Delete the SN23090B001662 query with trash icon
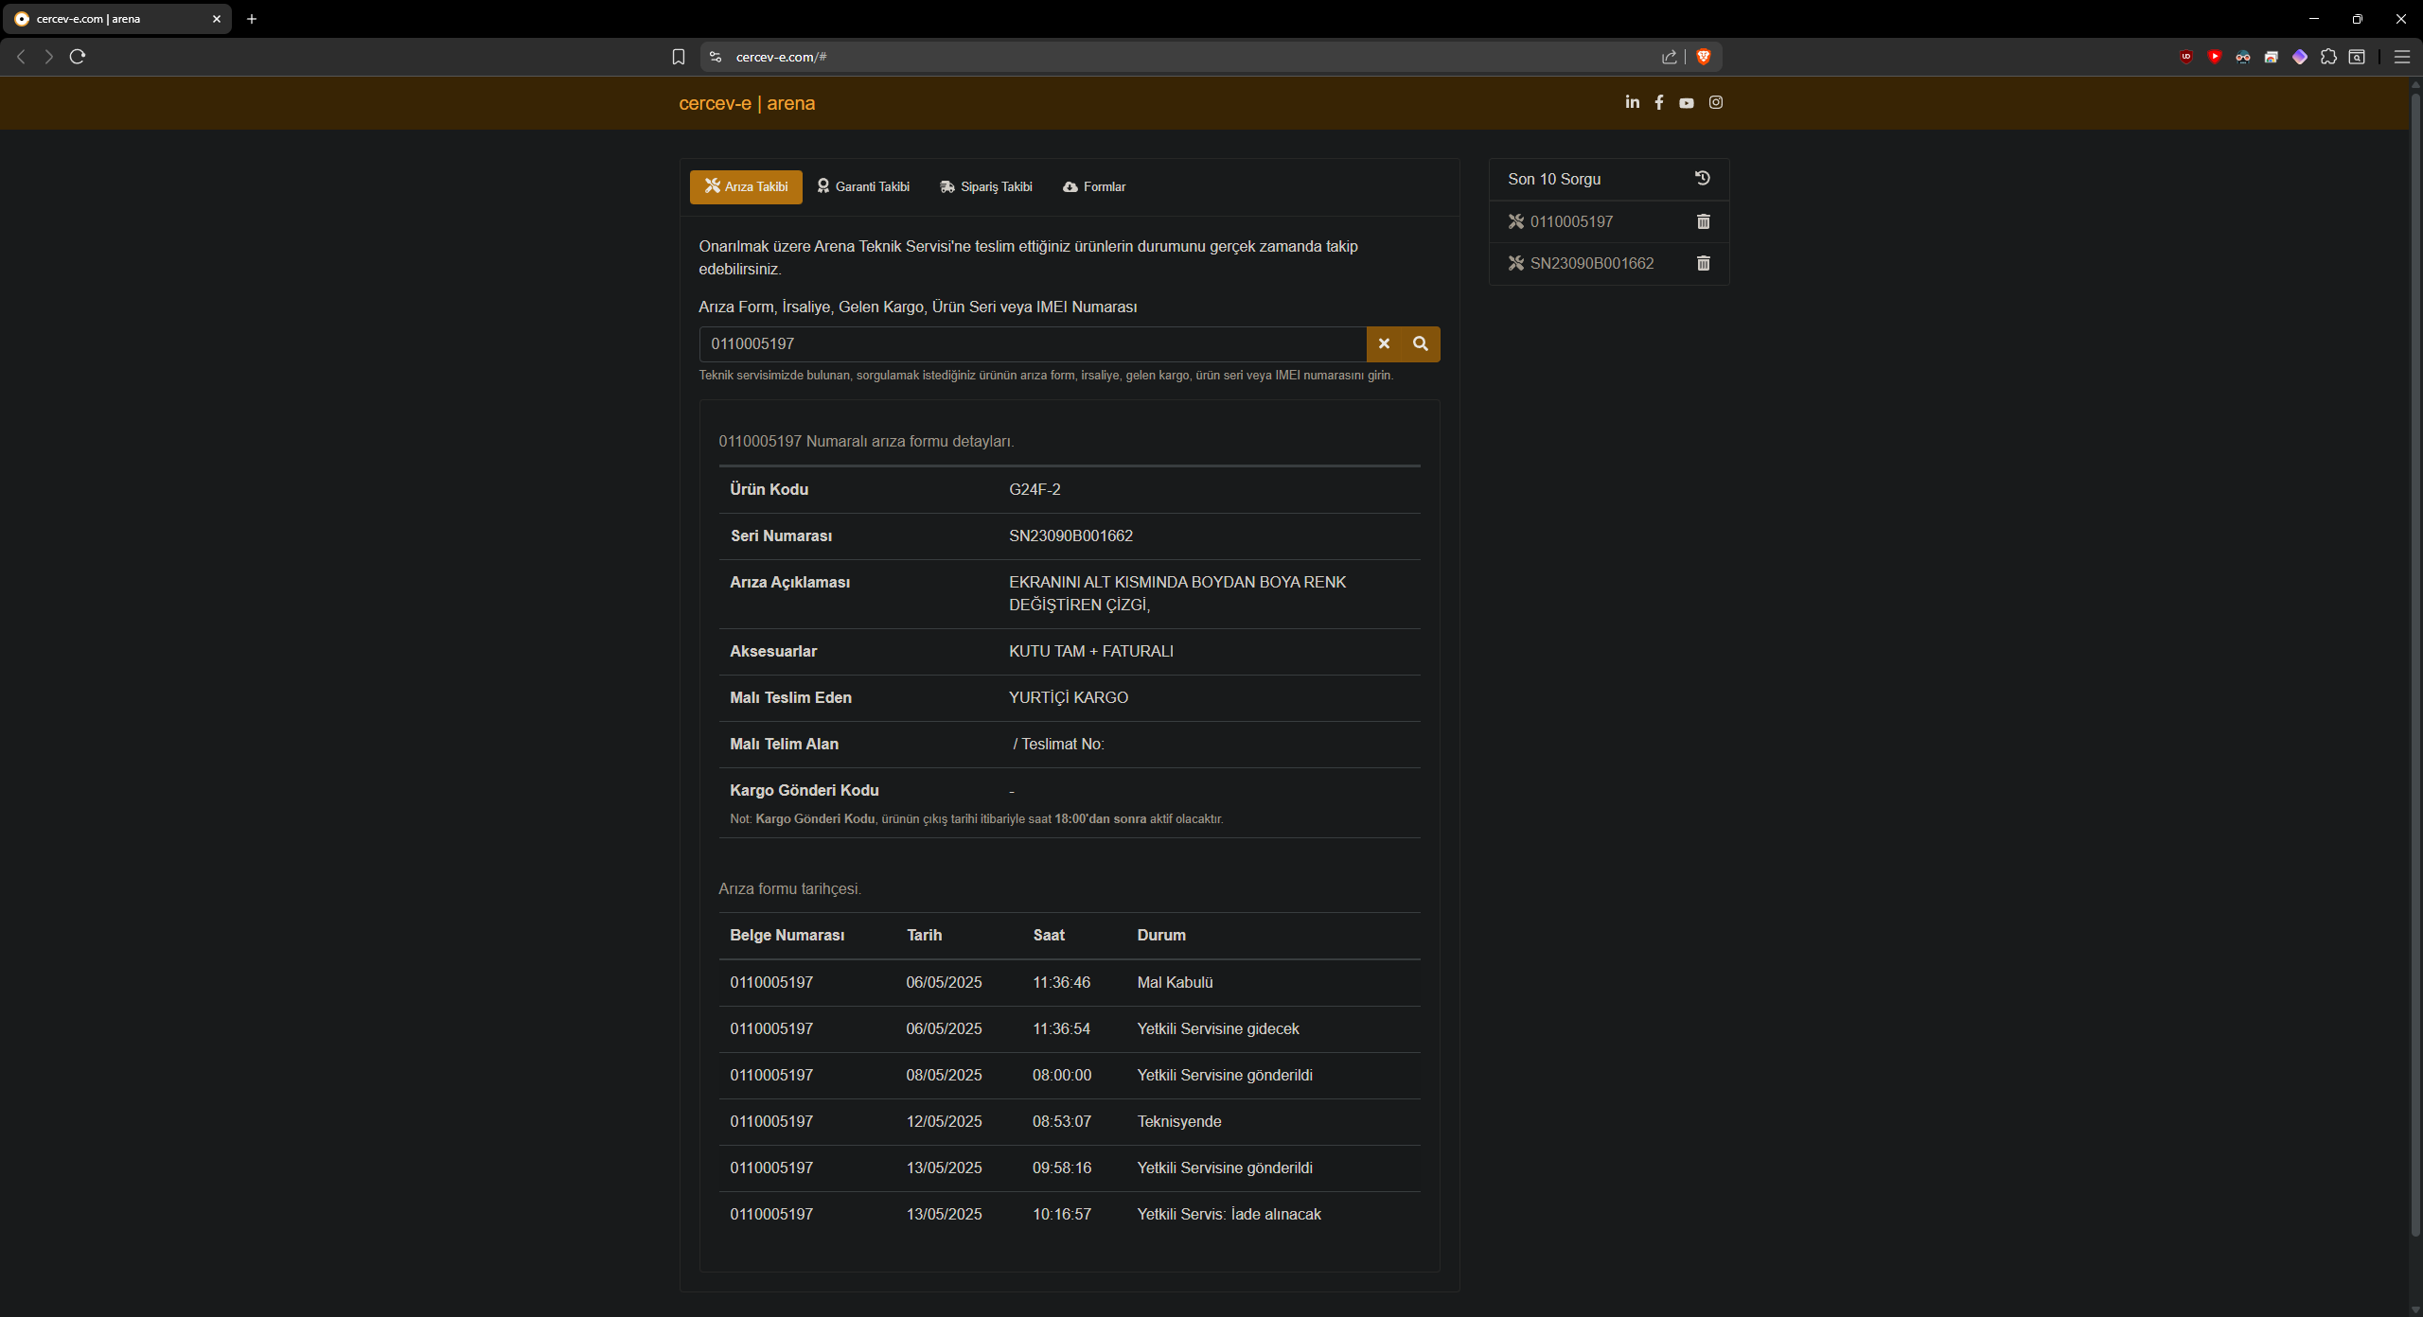The width and height of the screenshot is (2423, 1317). pyautogui.click(x=1703, y=263)
